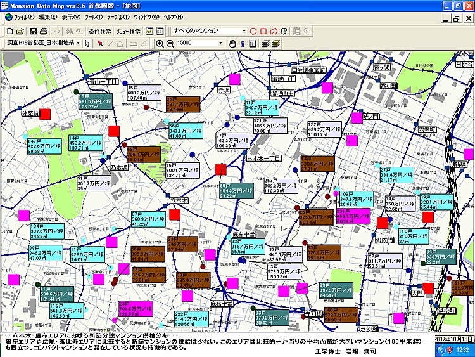Activate the hand pan tool
The height and width of the screenshot is (357, 475).
[x=232, y=43]
